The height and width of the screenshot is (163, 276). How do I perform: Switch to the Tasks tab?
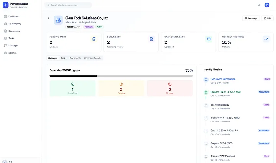[x=64, y=58]
